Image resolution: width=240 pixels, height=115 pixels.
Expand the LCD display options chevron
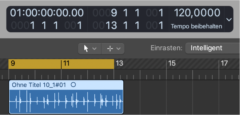point(229,19)
